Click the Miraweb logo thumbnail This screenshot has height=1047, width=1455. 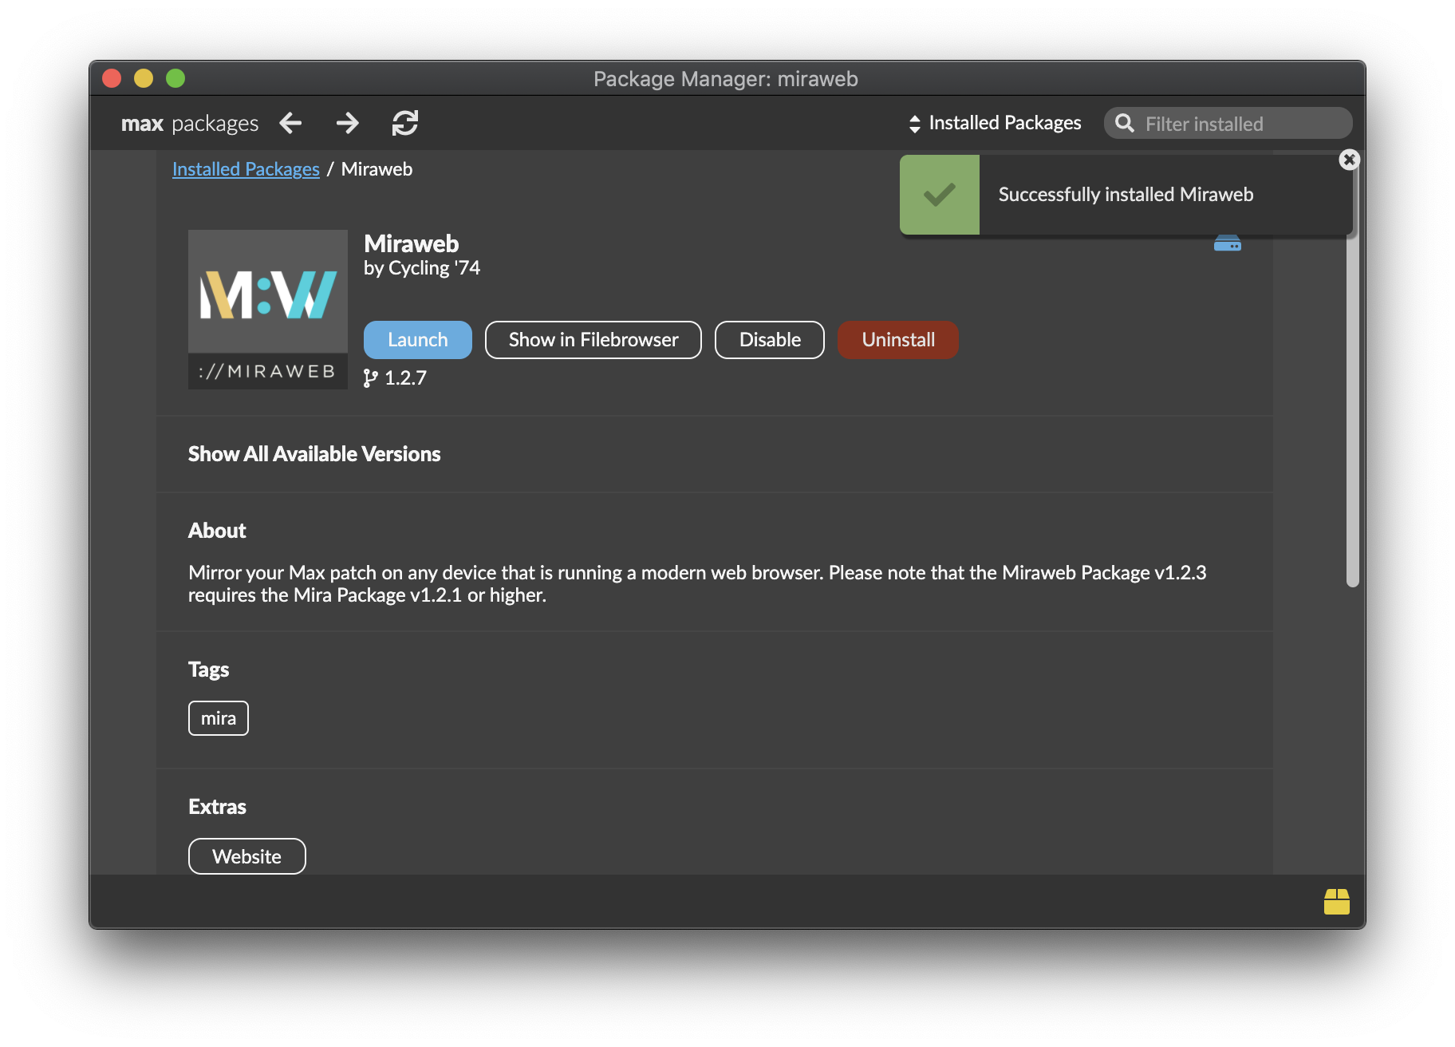[x=268, y=310]
